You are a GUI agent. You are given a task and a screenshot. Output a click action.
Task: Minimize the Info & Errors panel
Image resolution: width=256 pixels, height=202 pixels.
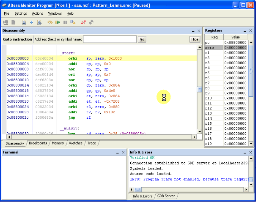click(245, 152)
